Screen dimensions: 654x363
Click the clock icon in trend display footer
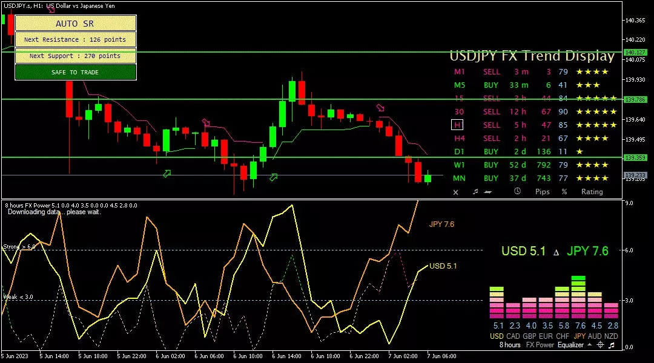(517, 191)
